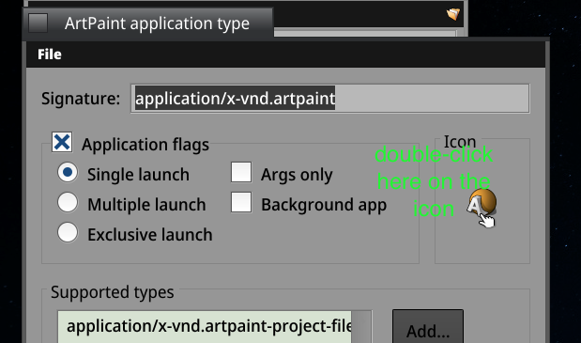This screenshot has height=343, width=581.
Task: Click the Add... button for supported types
Action: [x=428, y=327]
